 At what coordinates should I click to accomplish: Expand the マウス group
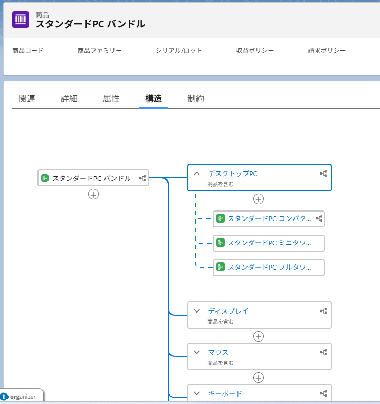click(x=197, y=352)
